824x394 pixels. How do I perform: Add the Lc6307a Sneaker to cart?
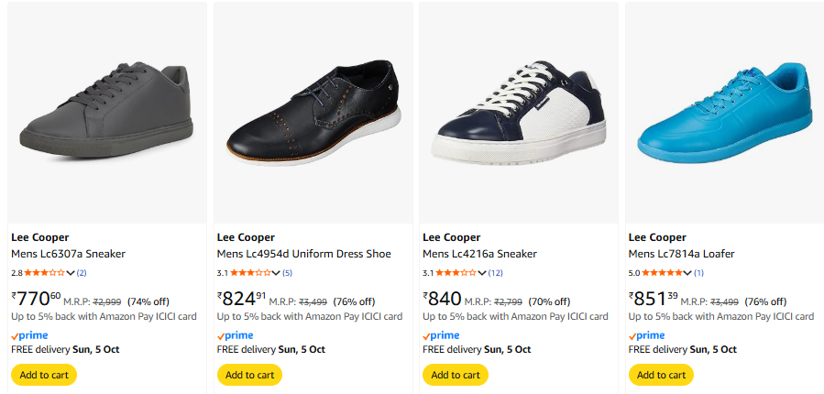click(x=44, y=375)
